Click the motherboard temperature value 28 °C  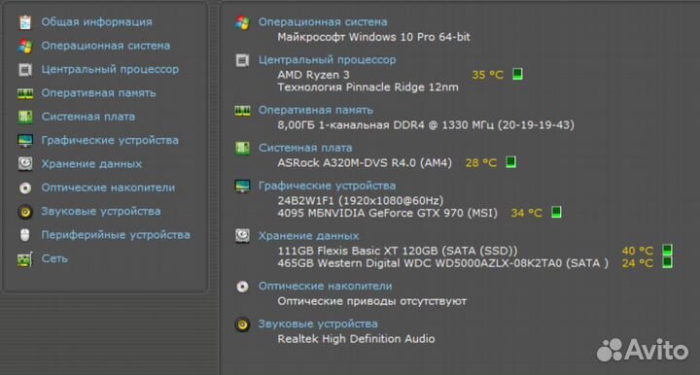tap(481, 163)
